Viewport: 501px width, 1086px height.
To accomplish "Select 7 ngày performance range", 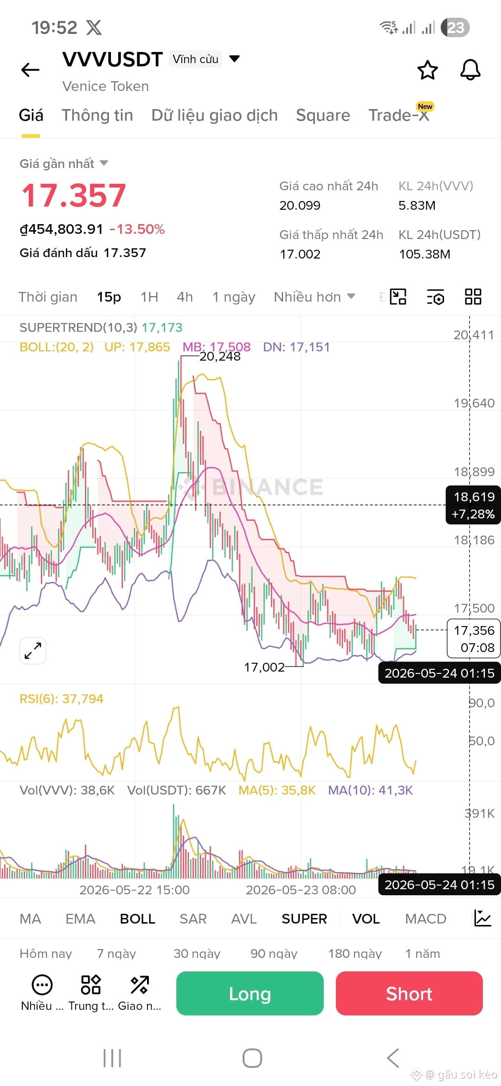I will tap(116, 954).
